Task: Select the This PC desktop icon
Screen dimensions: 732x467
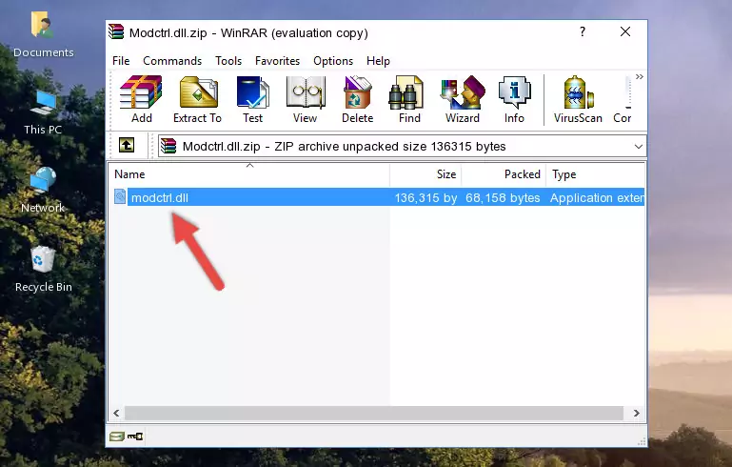Action: [x=43, y=112]
